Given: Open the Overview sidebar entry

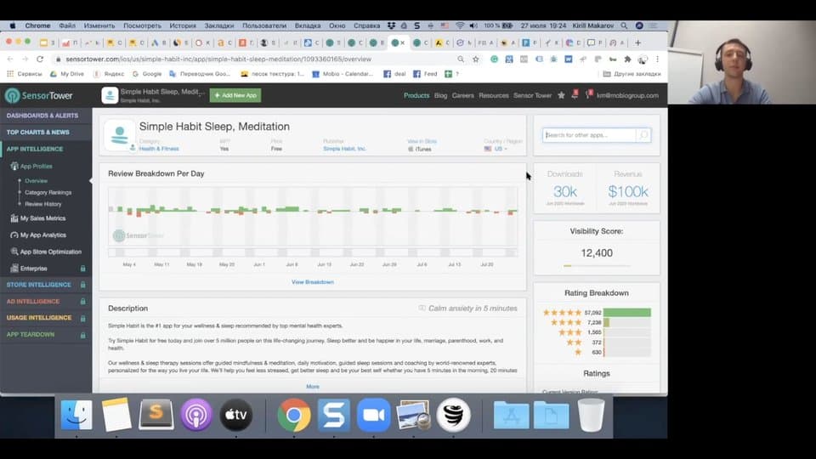Looking at the screenshot, I should click(36, 181).
